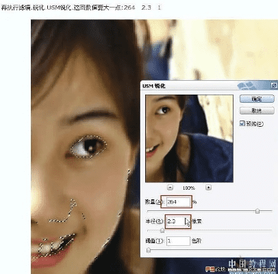Click the 取消 button in USM dialog

pyautogui.click(x=257, y=111)
